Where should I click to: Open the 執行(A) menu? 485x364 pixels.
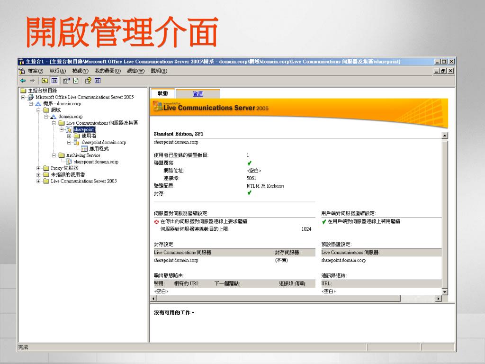point(58,71)
